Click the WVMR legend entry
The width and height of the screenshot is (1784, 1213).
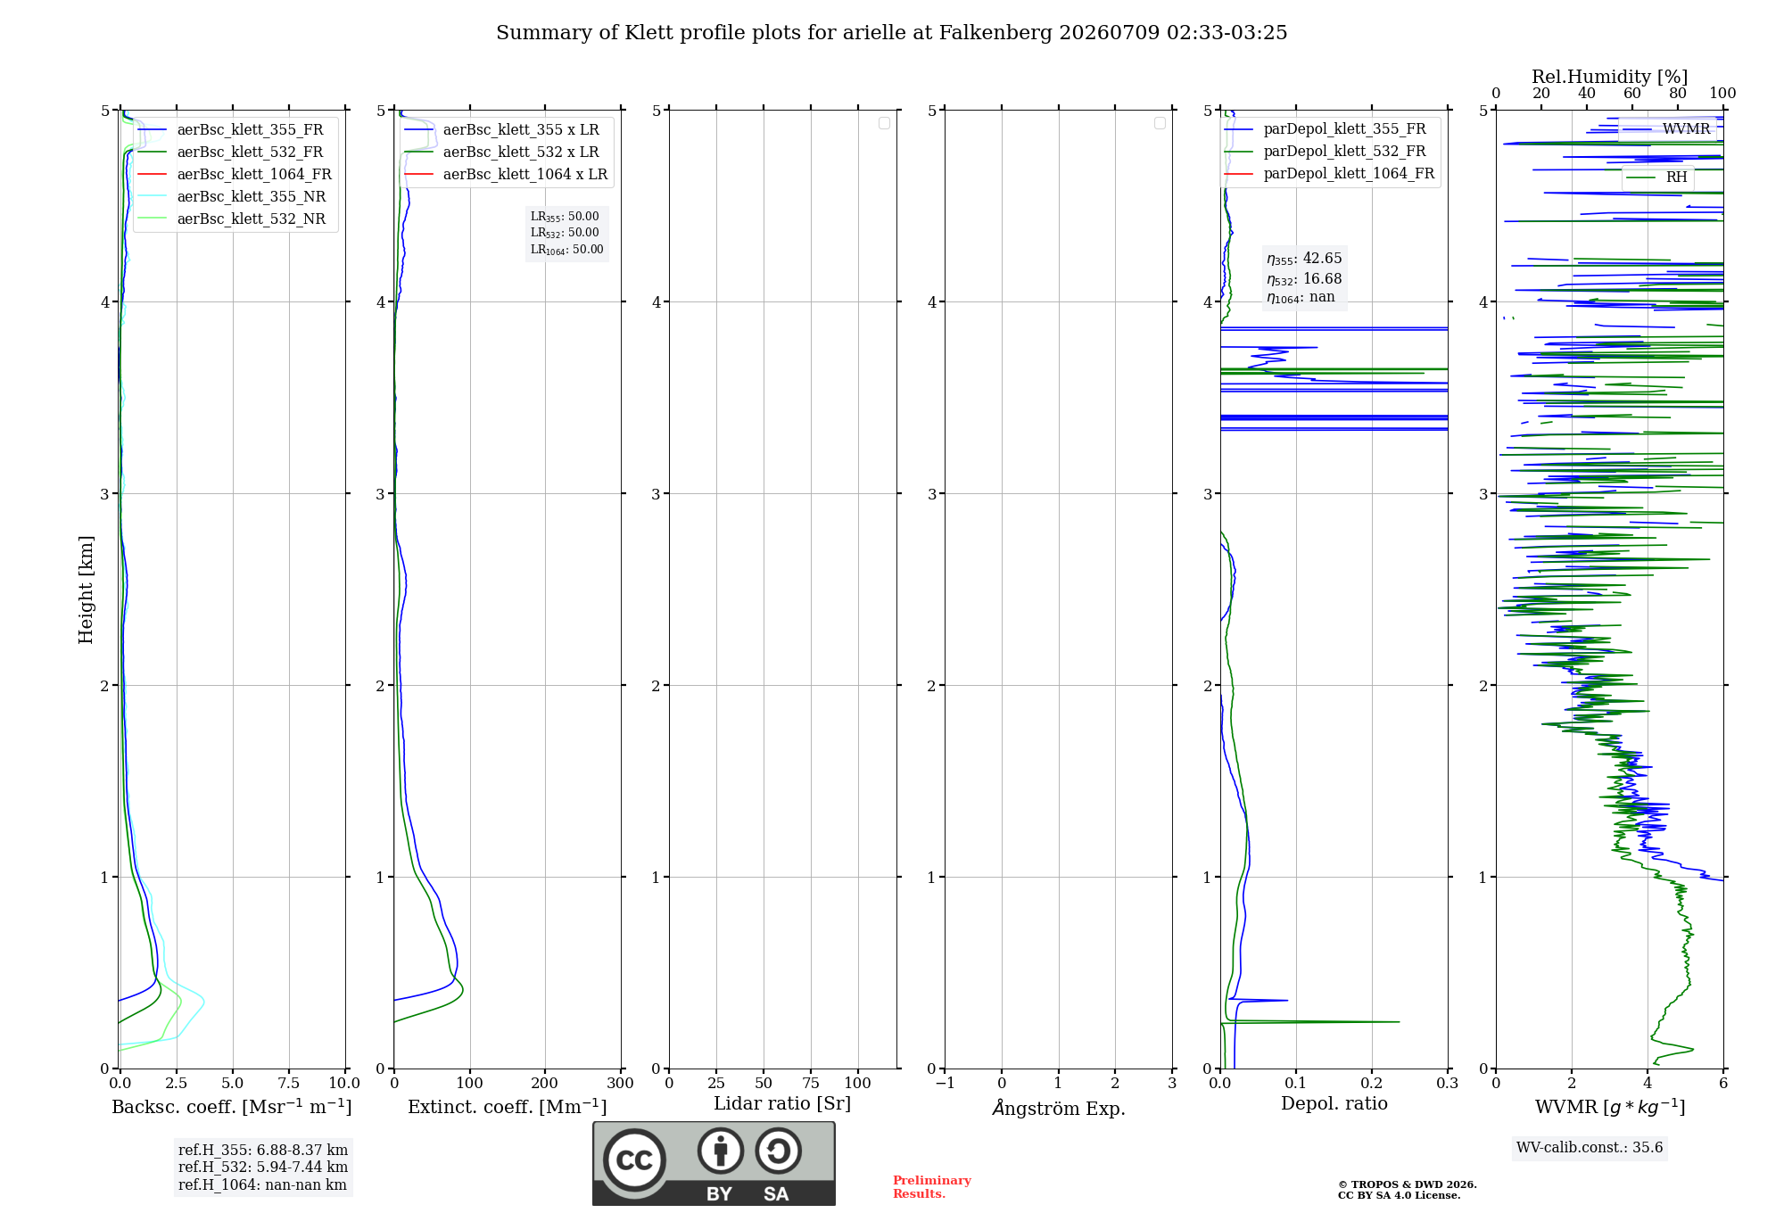1666,129
